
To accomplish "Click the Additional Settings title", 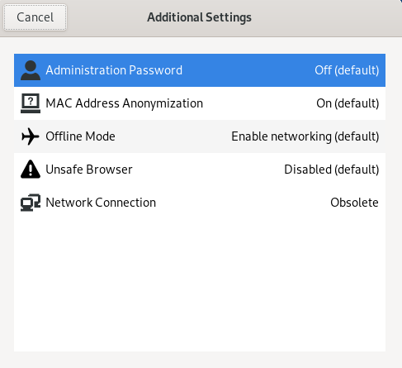I will tap(199, 17).
